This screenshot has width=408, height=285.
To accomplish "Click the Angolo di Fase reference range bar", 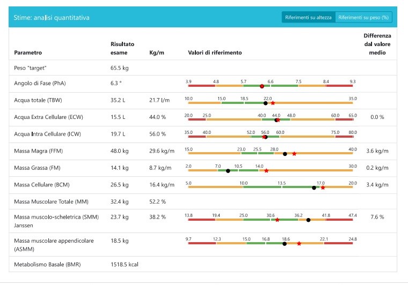I will coord(271,86).
